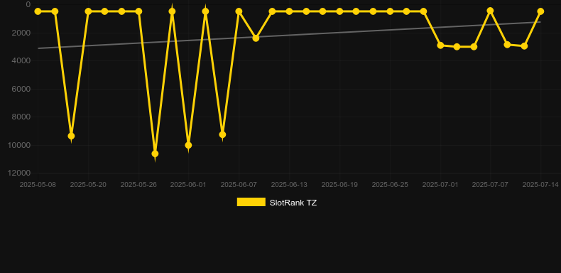Select the data point above 2025-06-25

click(x=390, y=11)
